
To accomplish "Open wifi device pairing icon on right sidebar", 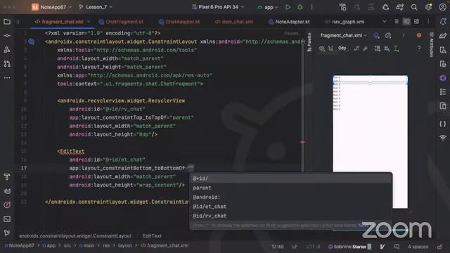I will pyautogui.click(x=443, y=138).
